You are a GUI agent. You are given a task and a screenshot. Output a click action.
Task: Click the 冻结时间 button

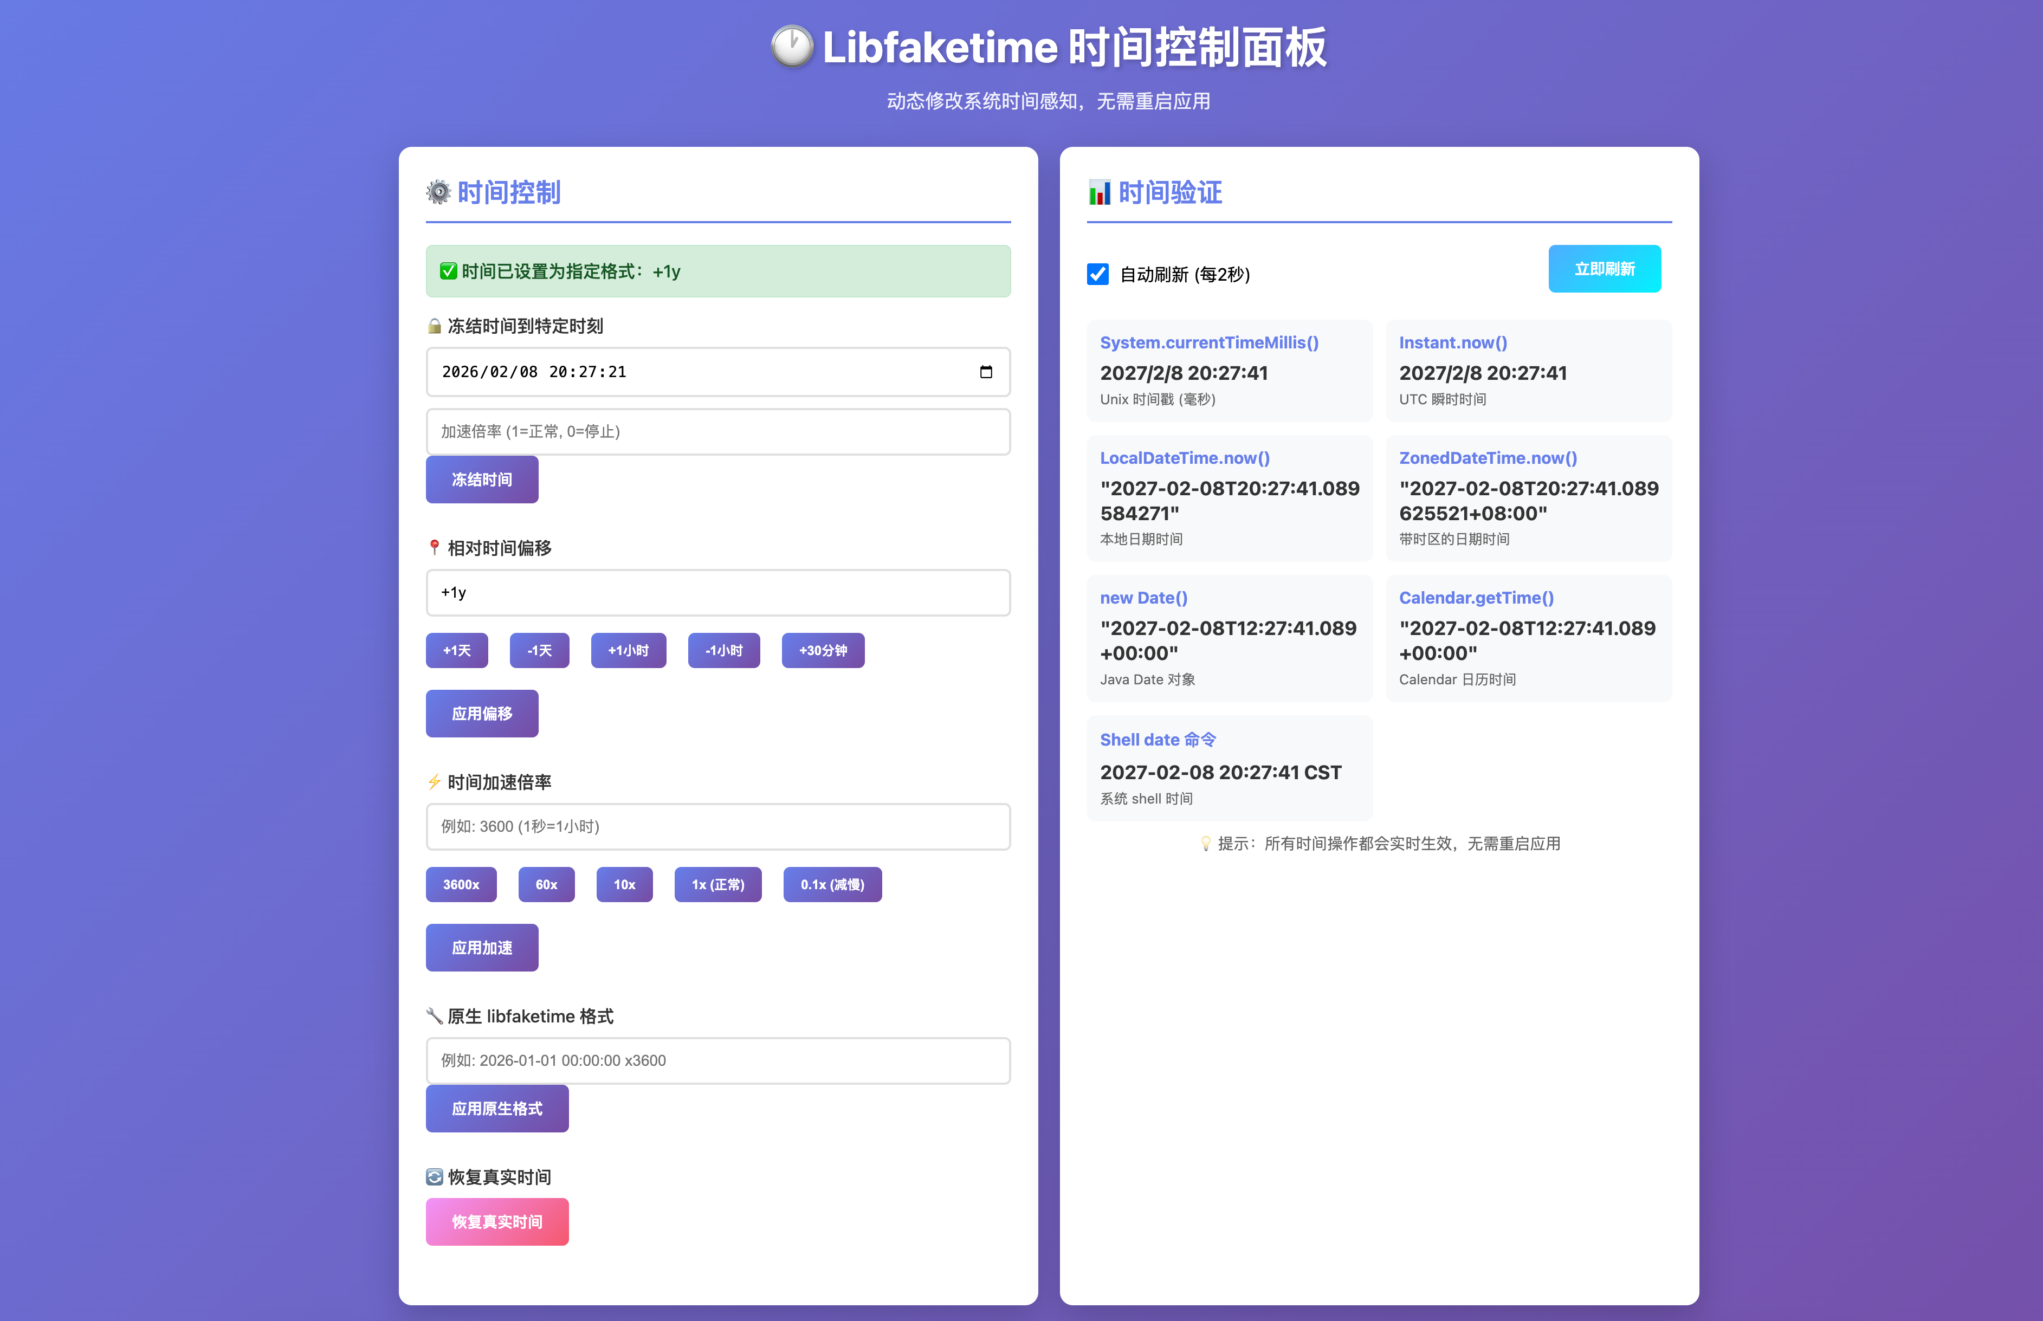pyautogui.click(x=481, y=480)
